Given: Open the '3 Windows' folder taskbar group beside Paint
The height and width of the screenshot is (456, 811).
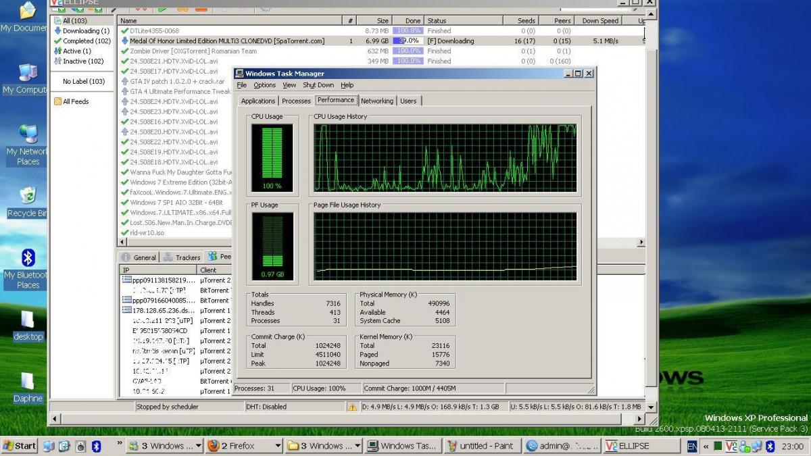Looking at the screenshot, I should 324,446.
